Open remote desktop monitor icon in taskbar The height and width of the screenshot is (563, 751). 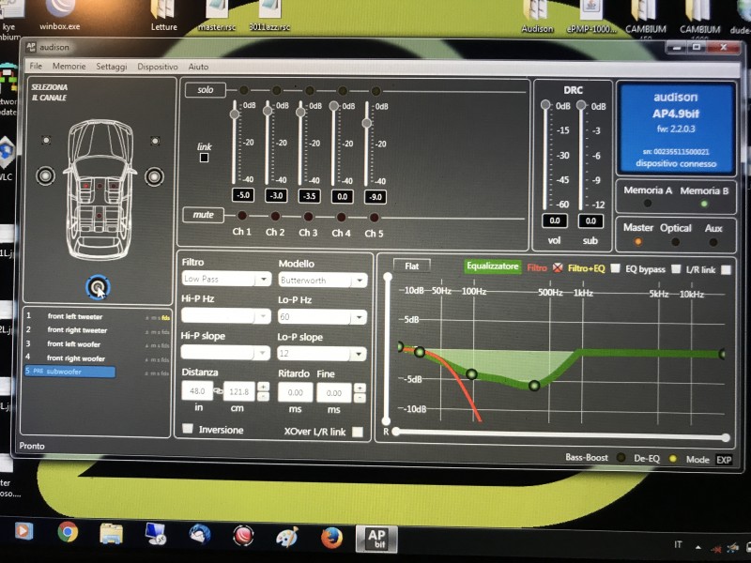(155, 534)
